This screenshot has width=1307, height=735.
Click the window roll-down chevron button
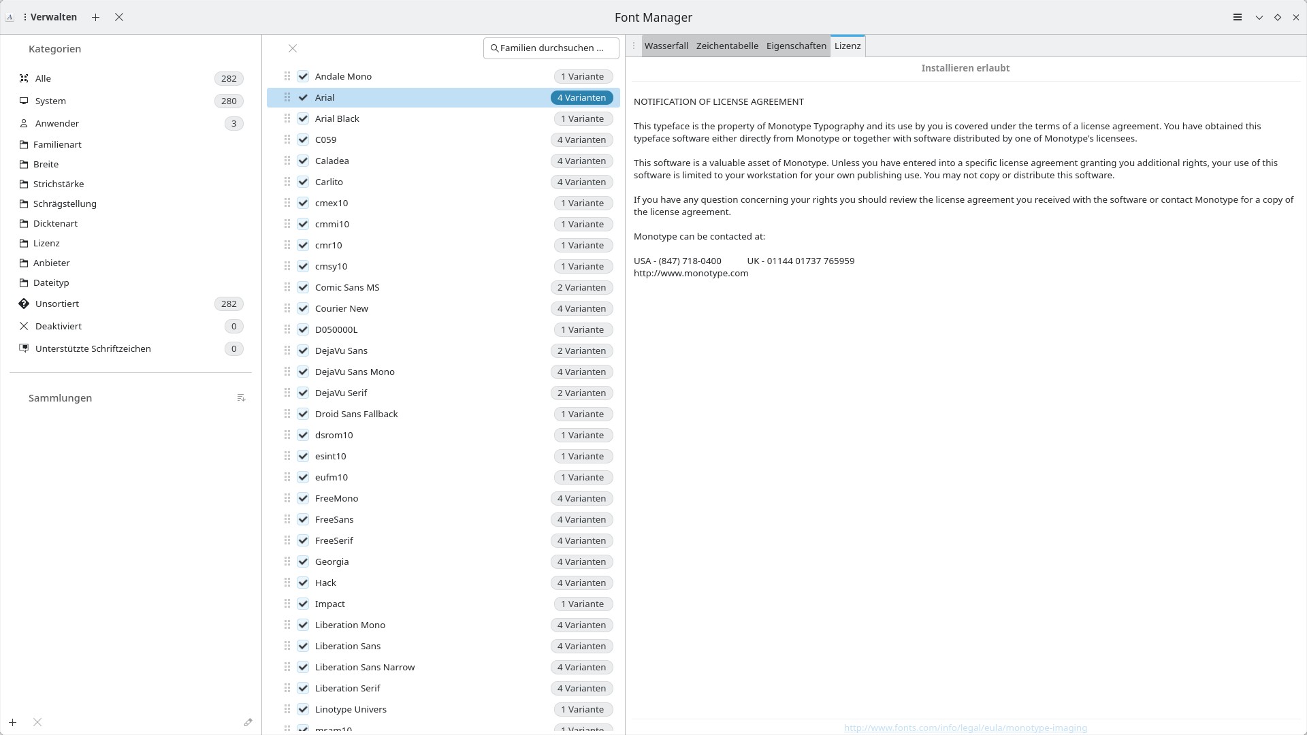[x=1259, y=17]
